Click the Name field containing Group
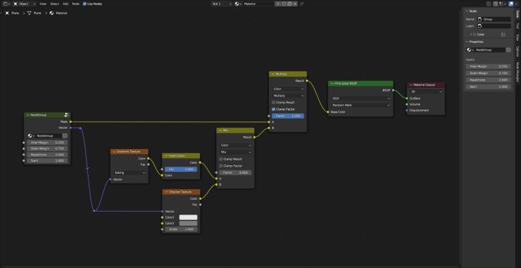Screen dimensions: 521x268 [494, 20]
